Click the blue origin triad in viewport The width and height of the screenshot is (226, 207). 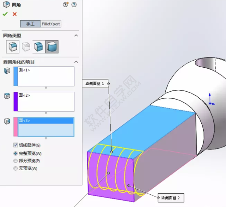click(x=211, y=100)
